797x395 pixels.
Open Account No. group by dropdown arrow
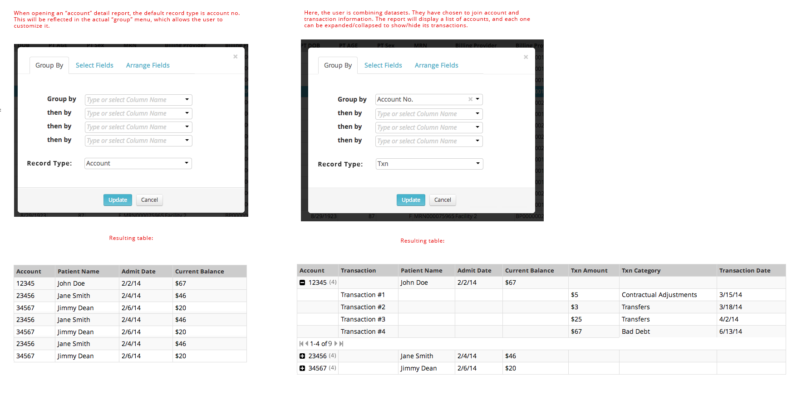click(x=477, y=99)
